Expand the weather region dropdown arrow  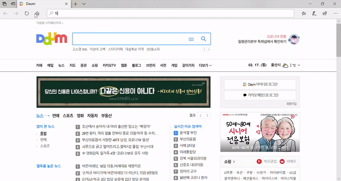click(x=299, y=65)
